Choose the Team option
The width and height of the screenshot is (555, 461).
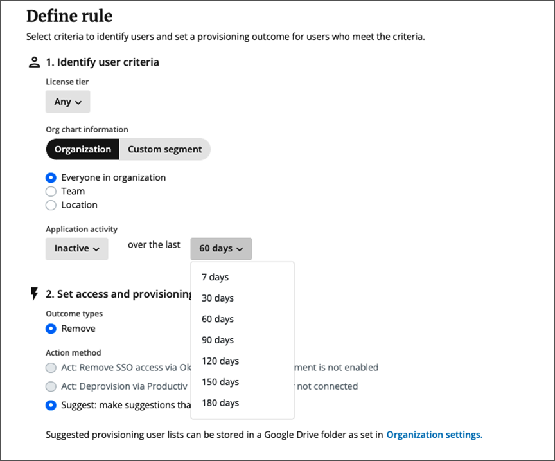[x=51, y=191]
